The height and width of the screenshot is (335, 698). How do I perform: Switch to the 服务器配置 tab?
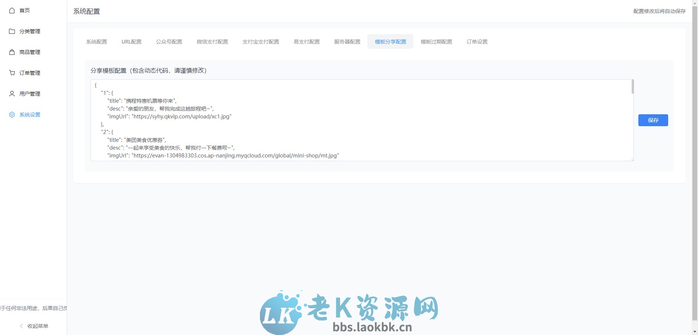(x=347, y=42)
